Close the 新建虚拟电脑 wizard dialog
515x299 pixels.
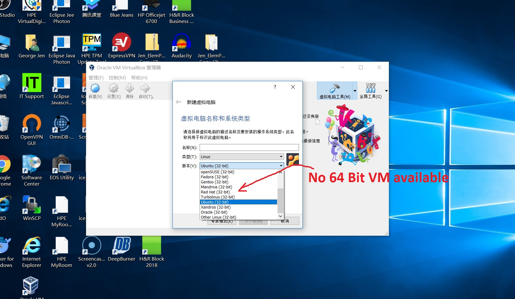click(293, 87)
